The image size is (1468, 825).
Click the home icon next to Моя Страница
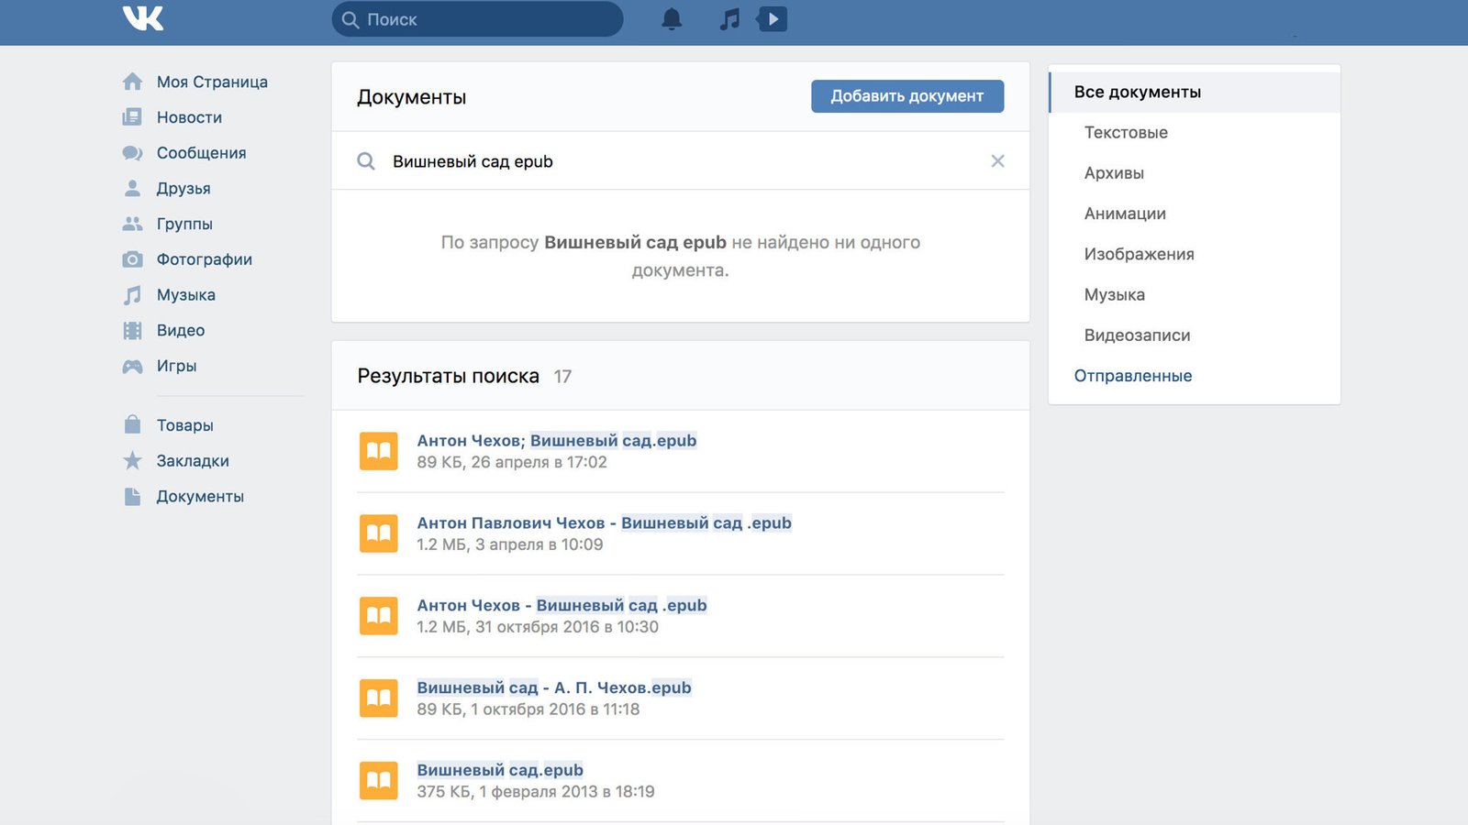(x=132, y=82)
